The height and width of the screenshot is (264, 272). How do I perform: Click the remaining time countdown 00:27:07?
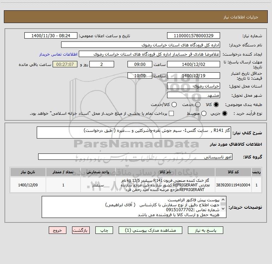tap(65, 64)
